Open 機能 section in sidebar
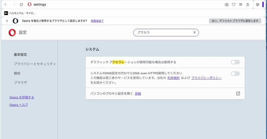 tap(17, 73)
